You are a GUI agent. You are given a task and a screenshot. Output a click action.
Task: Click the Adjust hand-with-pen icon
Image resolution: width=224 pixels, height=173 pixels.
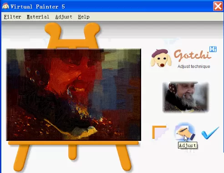(x=185, y=132)
